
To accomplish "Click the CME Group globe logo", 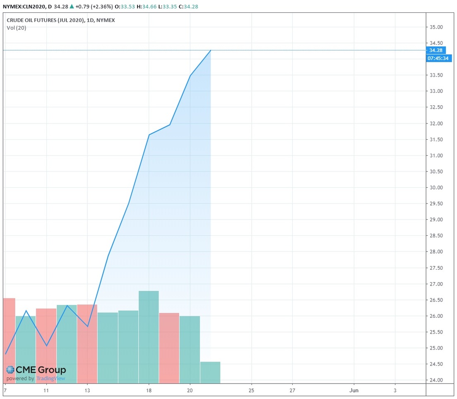I will 10,370.
